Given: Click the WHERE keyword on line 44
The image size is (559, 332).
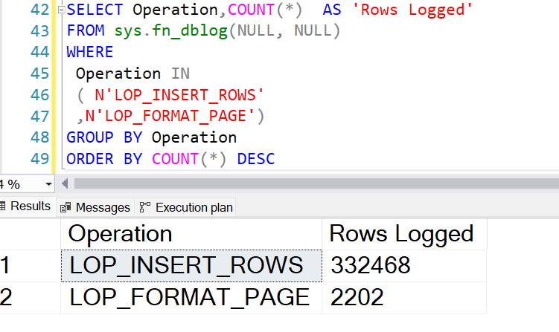Looking at the screenshot, I should pos(90,52).
